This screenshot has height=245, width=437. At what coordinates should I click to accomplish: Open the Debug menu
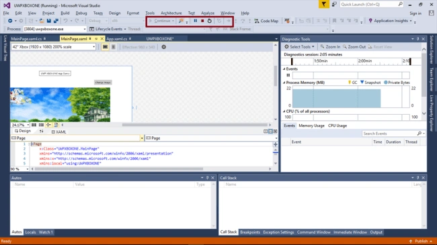(81, 13)
